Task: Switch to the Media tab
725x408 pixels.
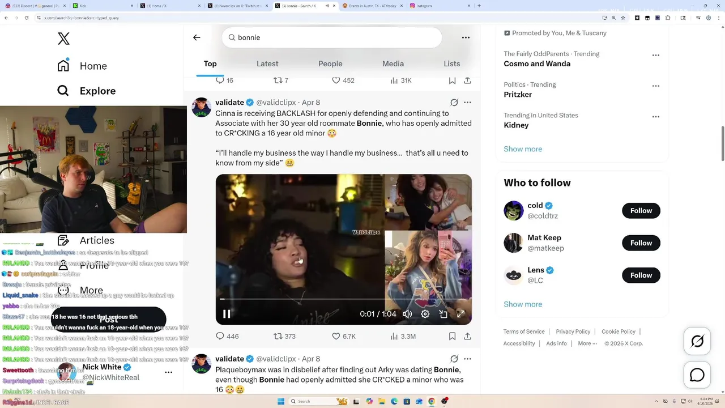Action: (393, 63)
